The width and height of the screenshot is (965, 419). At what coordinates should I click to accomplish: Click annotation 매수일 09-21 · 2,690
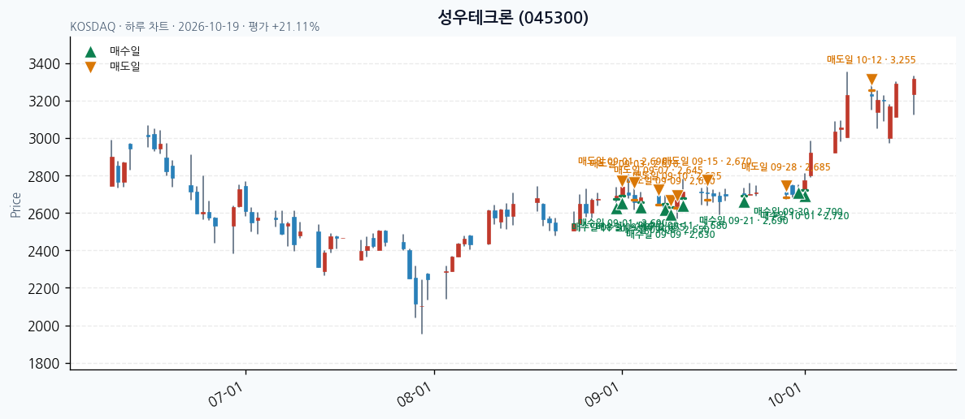743,220
